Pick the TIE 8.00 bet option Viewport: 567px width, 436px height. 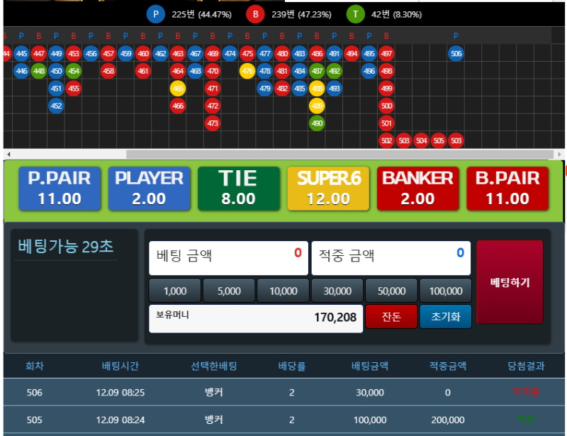point(238,189)
